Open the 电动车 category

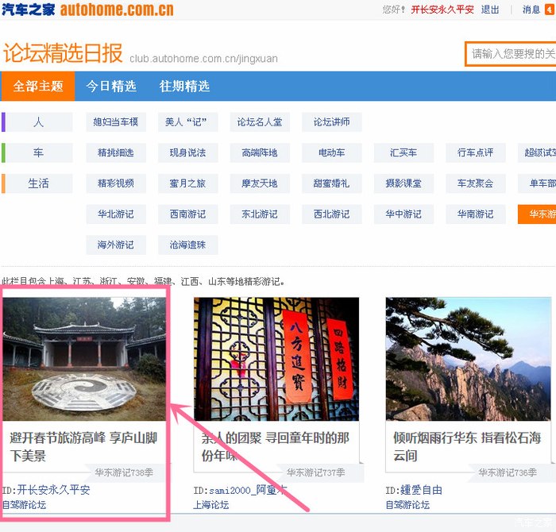click(331, 152)
